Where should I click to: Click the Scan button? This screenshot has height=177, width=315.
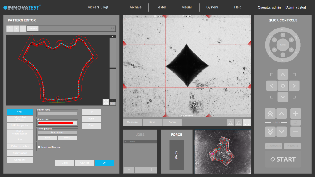click(x=20, y=139)
